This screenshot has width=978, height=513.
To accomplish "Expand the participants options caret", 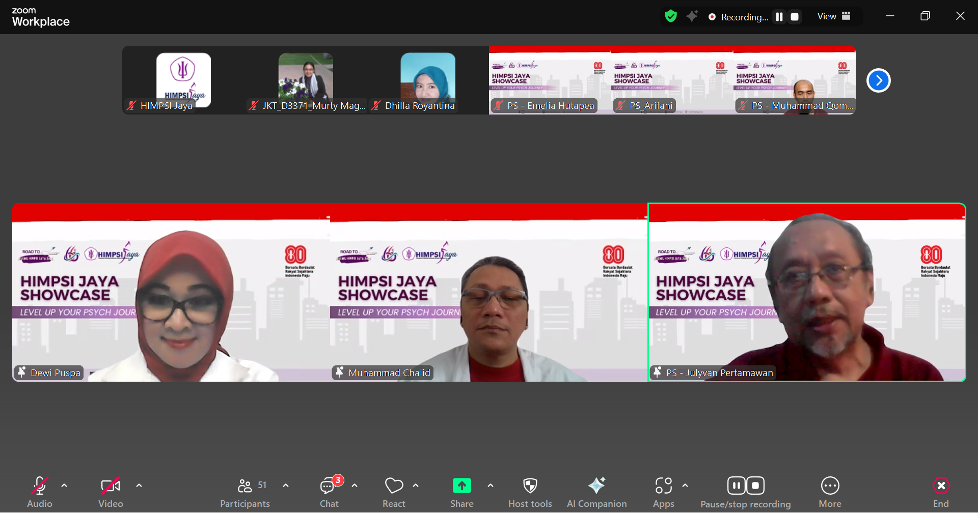I will 286,486.
